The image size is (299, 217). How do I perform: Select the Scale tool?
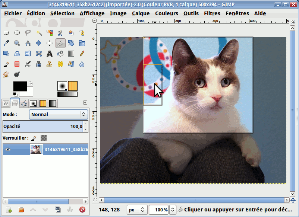82,43
